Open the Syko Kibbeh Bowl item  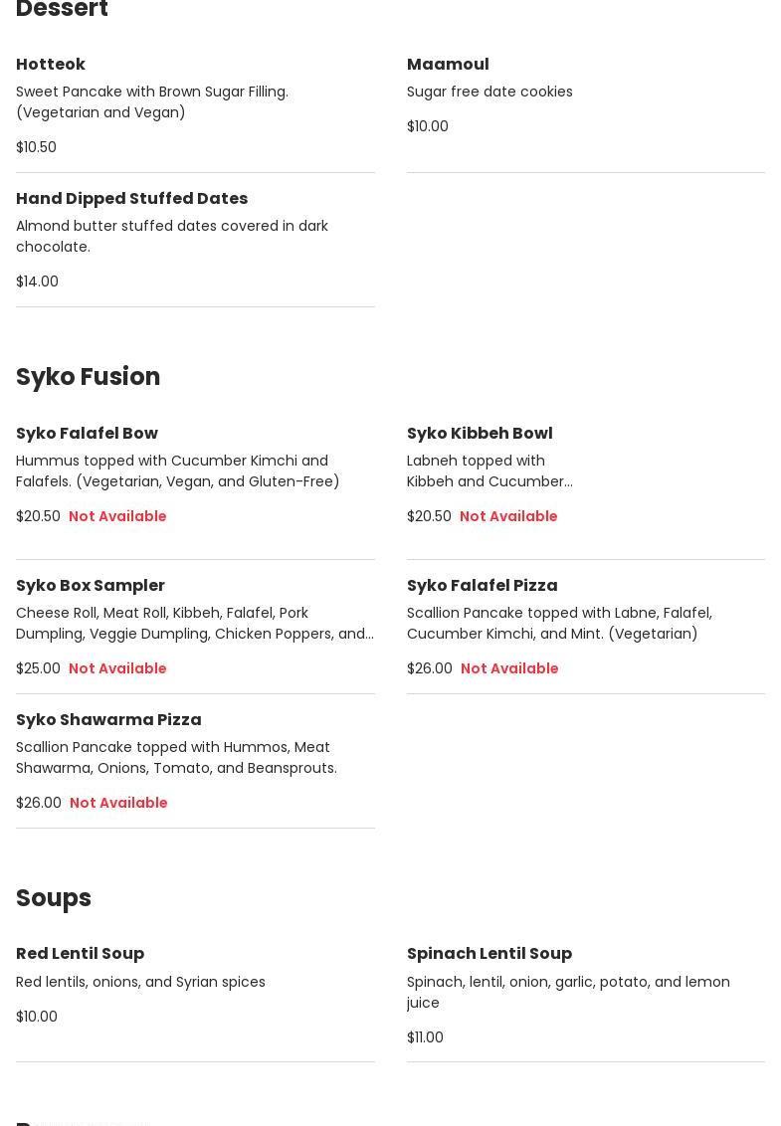click(x=480, y=433)
